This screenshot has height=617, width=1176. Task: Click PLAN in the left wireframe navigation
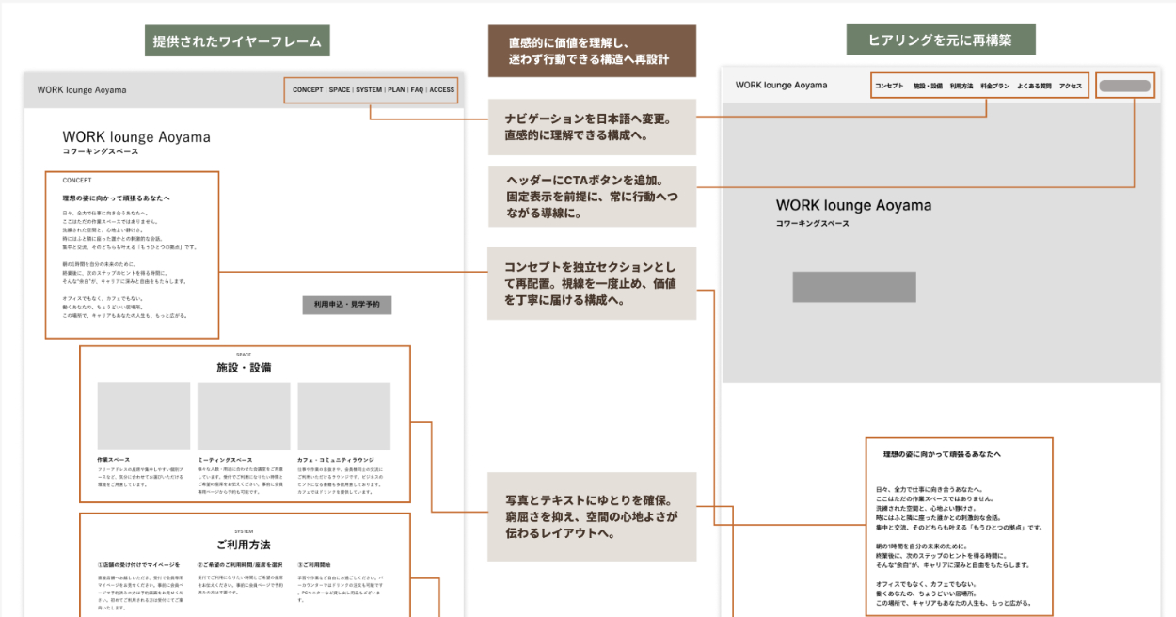click(x=396, y=90)
